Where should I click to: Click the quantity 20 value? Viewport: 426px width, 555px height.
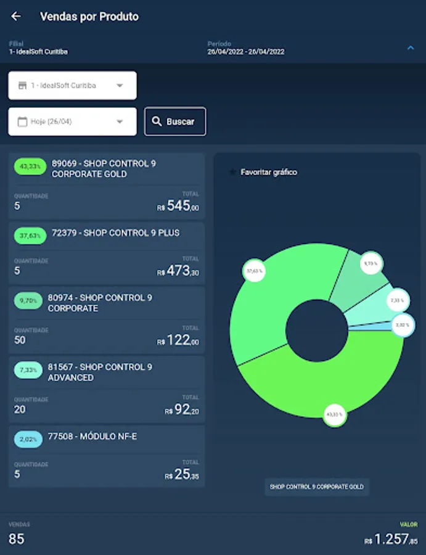20,410
